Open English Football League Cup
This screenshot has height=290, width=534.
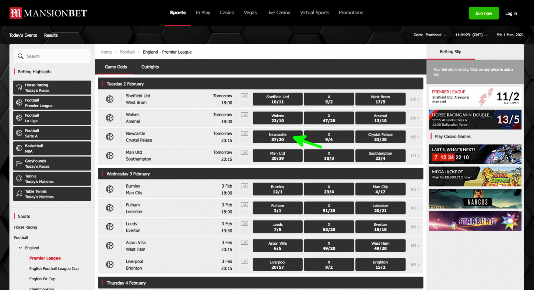[54, 269]
